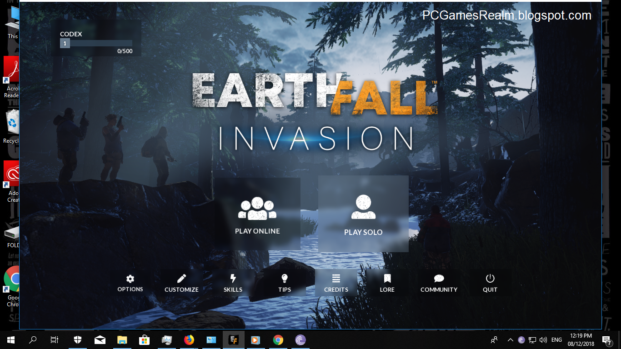The width and height of the screenshot is (621, 349).
Task: Open the Control Panel taskbar icon
Action: click(x=211, y=340)
